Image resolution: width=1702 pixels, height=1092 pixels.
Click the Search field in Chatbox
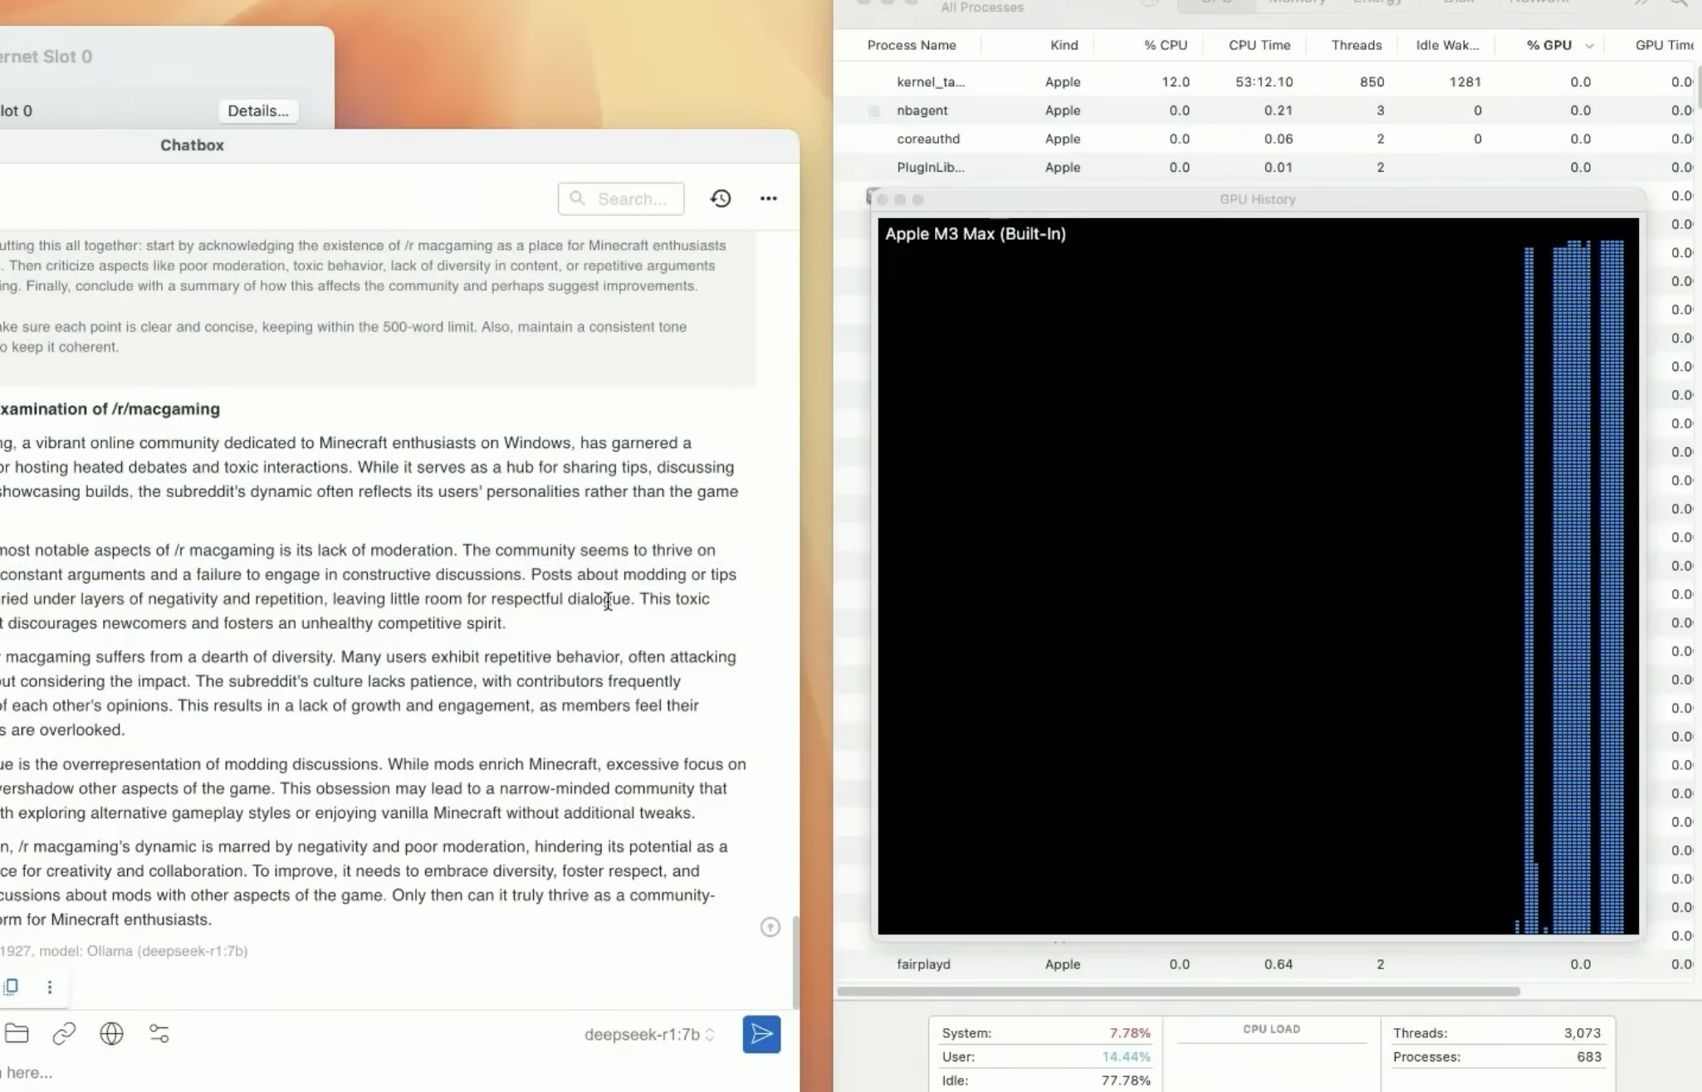click(x=621, y=199)
